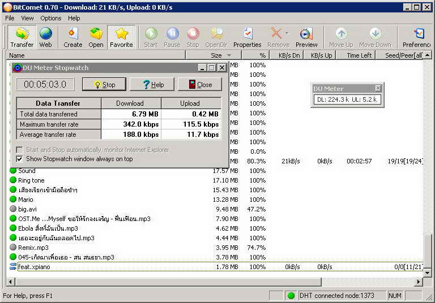Sort by KB/s Up column header
Viewport: 435px width, 303px height.
click(320, 55)
